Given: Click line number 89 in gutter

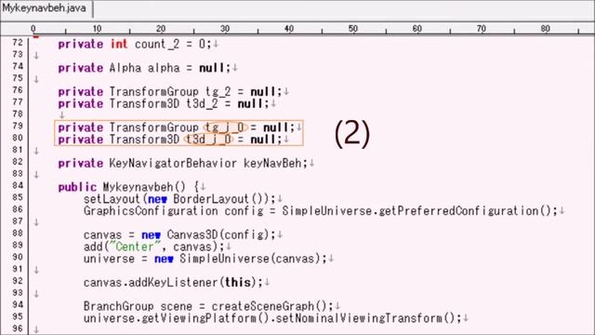Looking at the screenshot, I should [x=18, y=245].
